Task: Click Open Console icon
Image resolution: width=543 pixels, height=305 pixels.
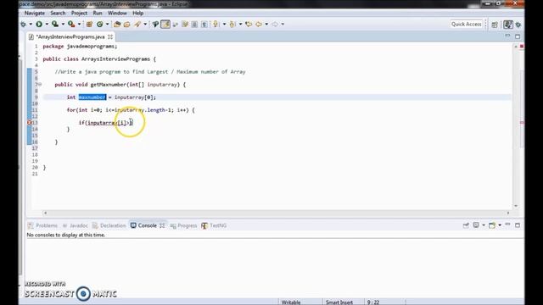Action: [492, 225]
